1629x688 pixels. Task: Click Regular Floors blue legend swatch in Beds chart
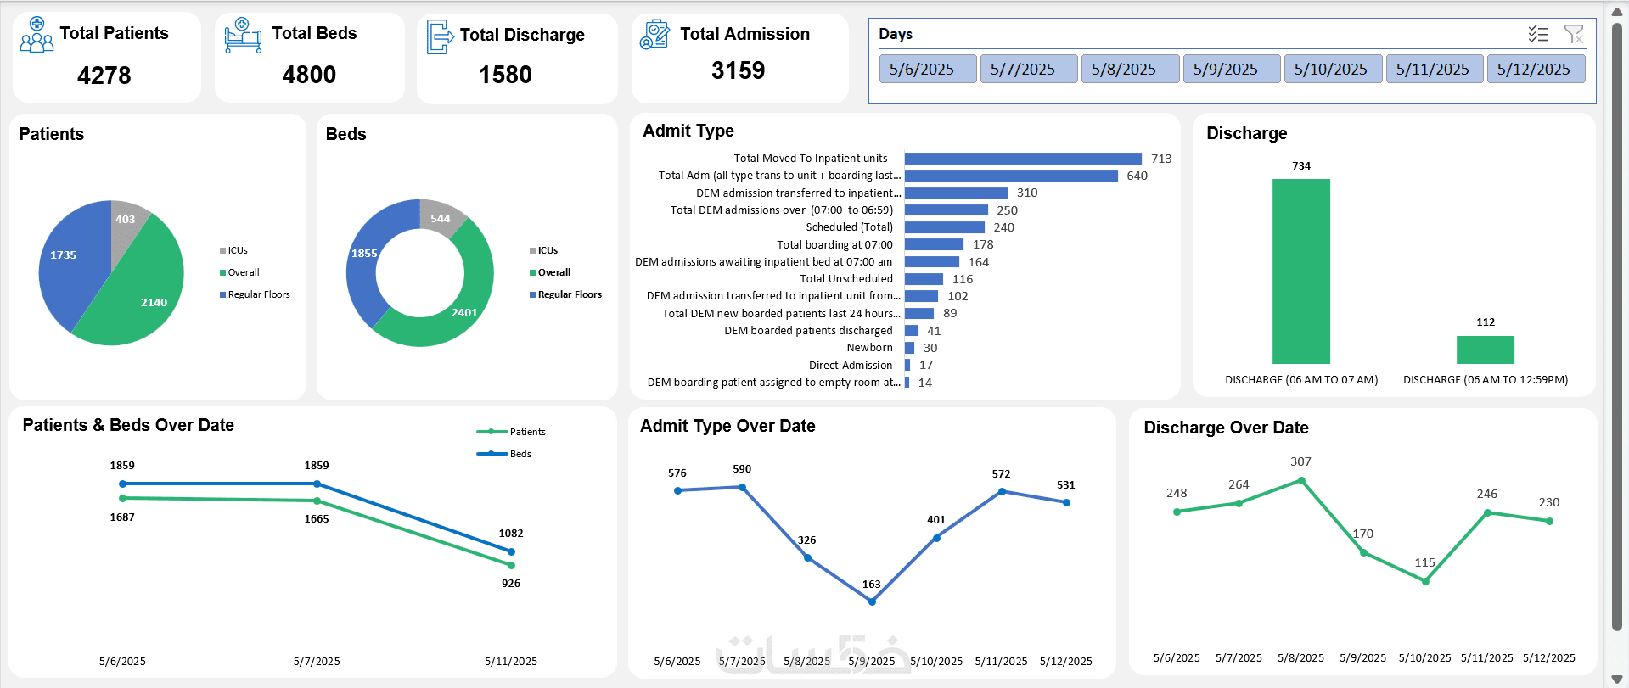532,294
